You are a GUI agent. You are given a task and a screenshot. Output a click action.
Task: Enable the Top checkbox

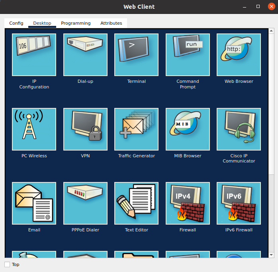7,264
